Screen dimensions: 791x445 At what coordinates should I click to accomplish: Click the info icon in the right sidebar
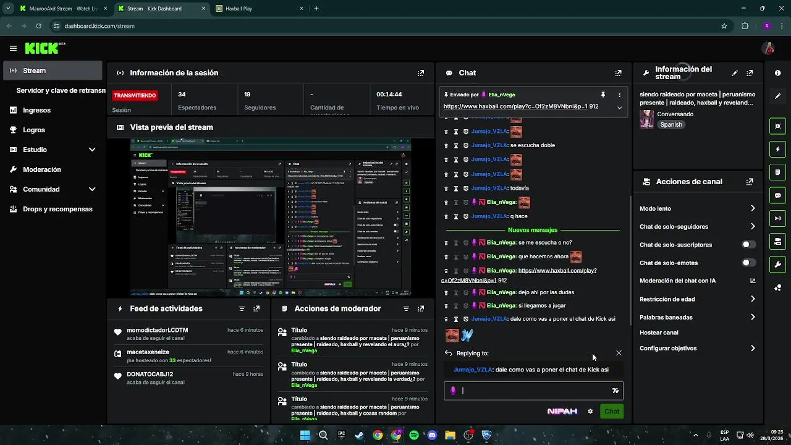pos(777,73)
